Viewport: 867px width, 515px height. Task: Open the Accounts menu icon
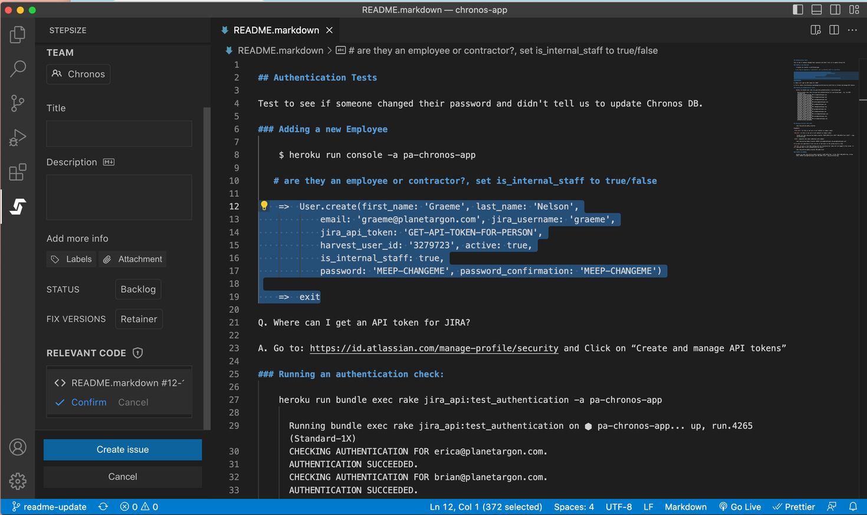click(18, 447)
